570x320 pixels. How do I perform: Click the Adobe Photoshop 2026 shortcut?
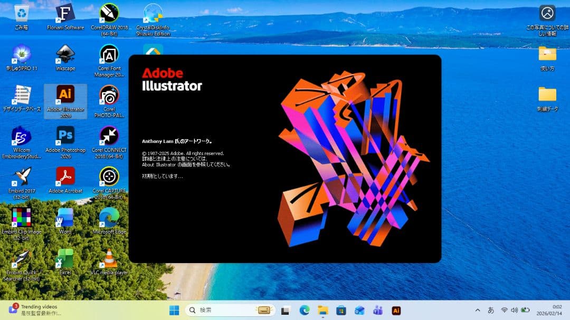pyautogui.click(x=65, y=136)
